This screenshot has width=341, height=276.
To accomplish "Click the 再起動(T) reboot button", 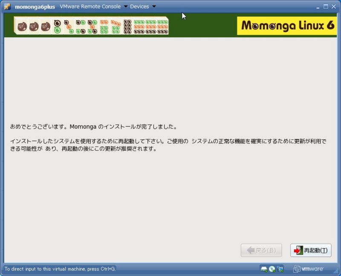I will coord(311,250).
